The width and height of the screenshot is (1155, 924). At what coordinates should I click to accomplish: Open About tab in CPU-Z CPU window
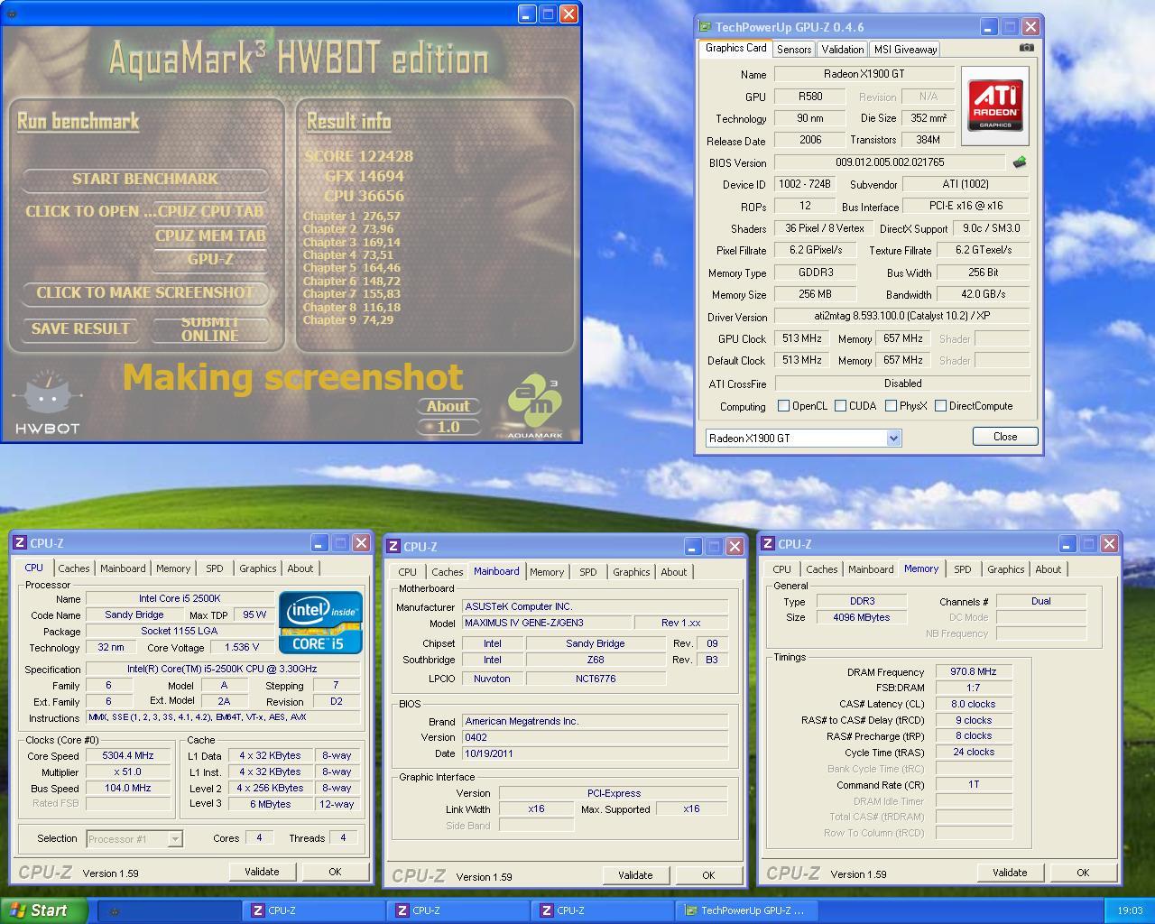(x=300, y=568)
